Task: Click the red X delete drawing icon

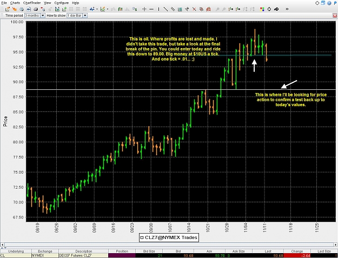Action: pos(194,9)
